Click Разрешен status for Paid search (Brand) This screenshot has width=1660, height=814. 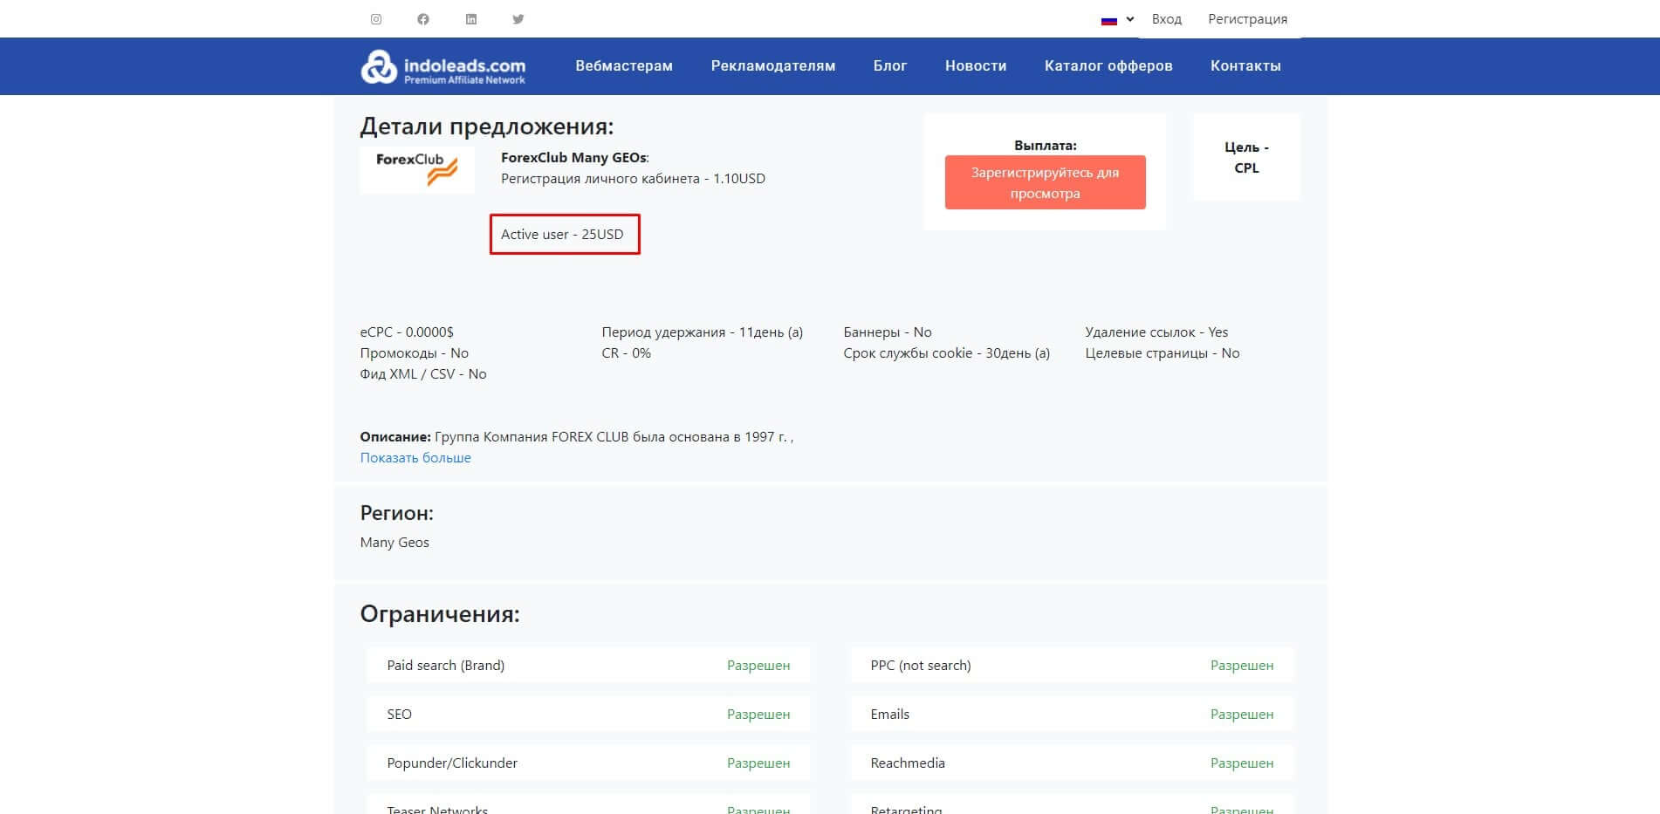pyautogui.click(x=758, y=666)
